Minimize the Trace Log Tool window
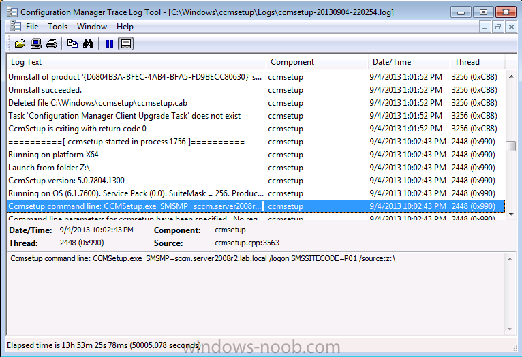This screenshot has height=357, width=522. [461, 12]
